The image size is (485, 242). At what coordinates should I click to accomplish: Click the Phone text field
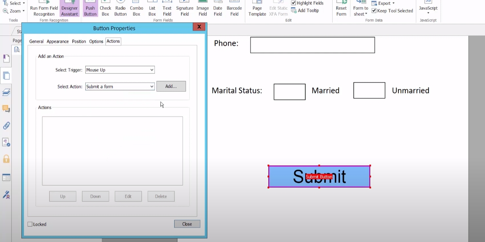tap(312, 45)
